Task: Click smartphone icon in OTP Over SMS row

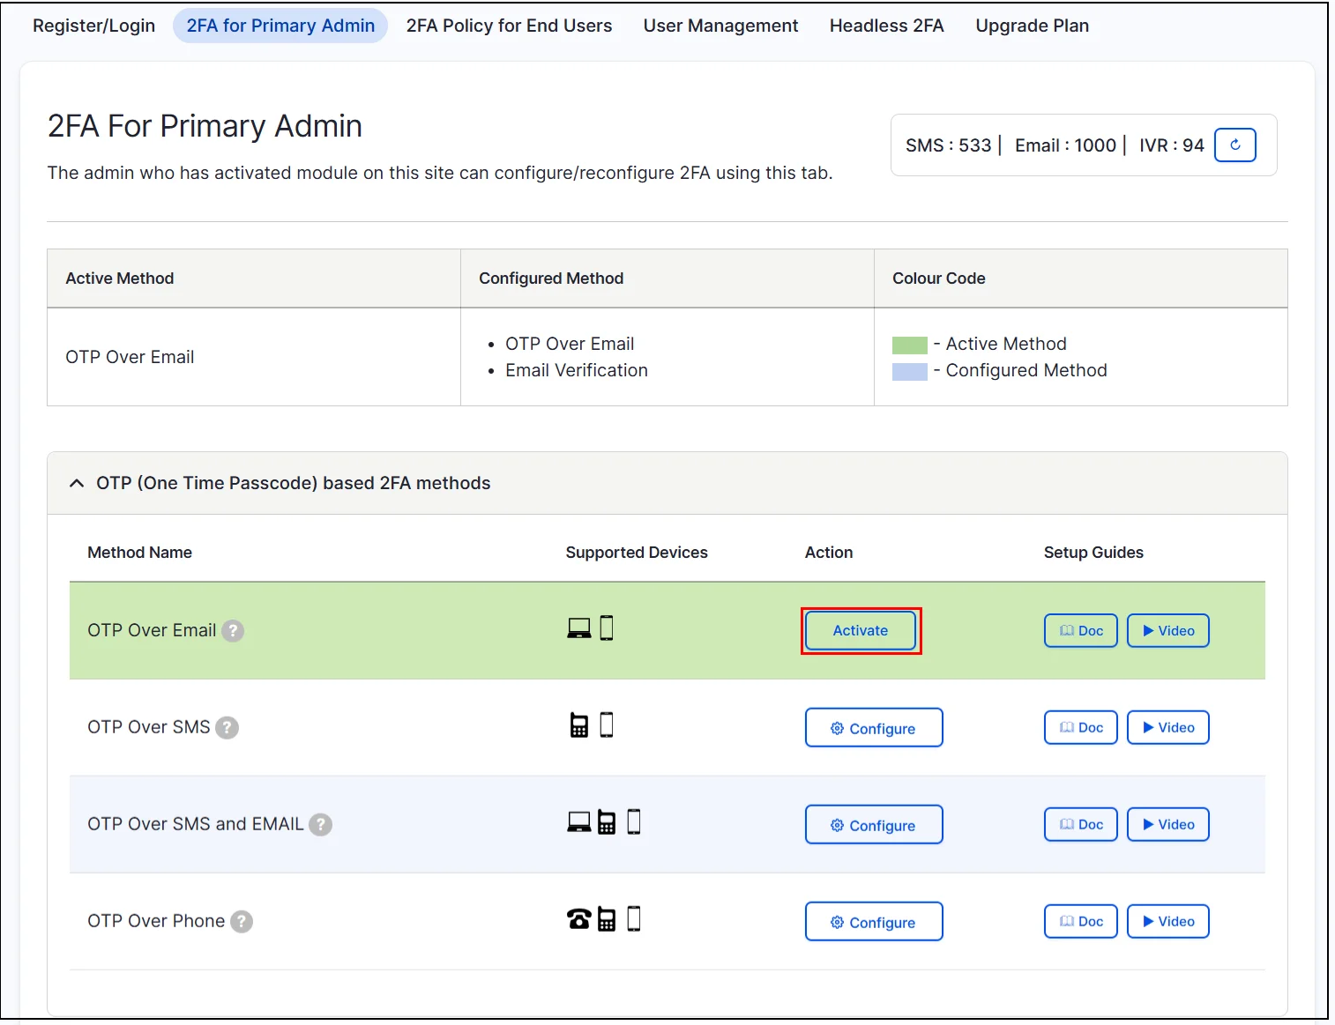Action: pos(607,725)
